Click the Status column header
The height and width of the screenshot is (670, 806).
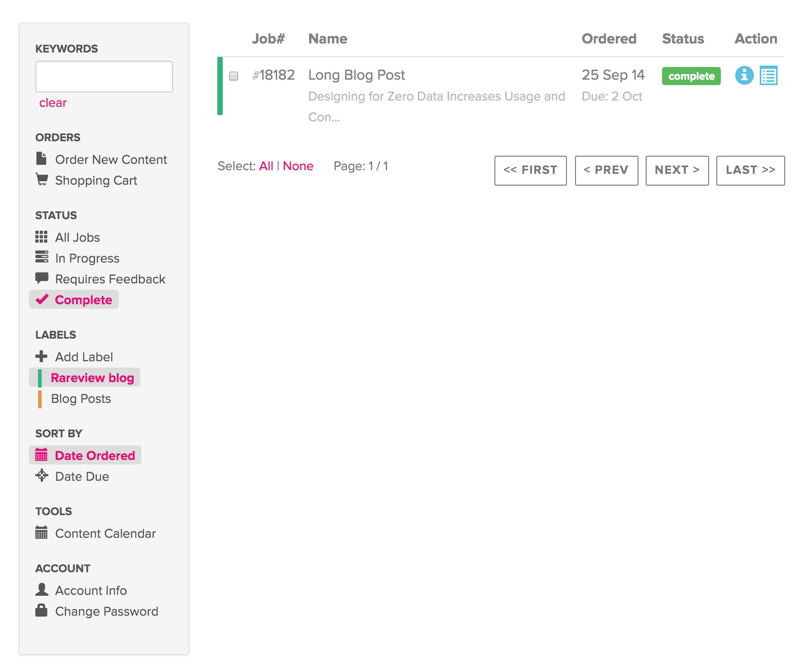pos(683,38)
